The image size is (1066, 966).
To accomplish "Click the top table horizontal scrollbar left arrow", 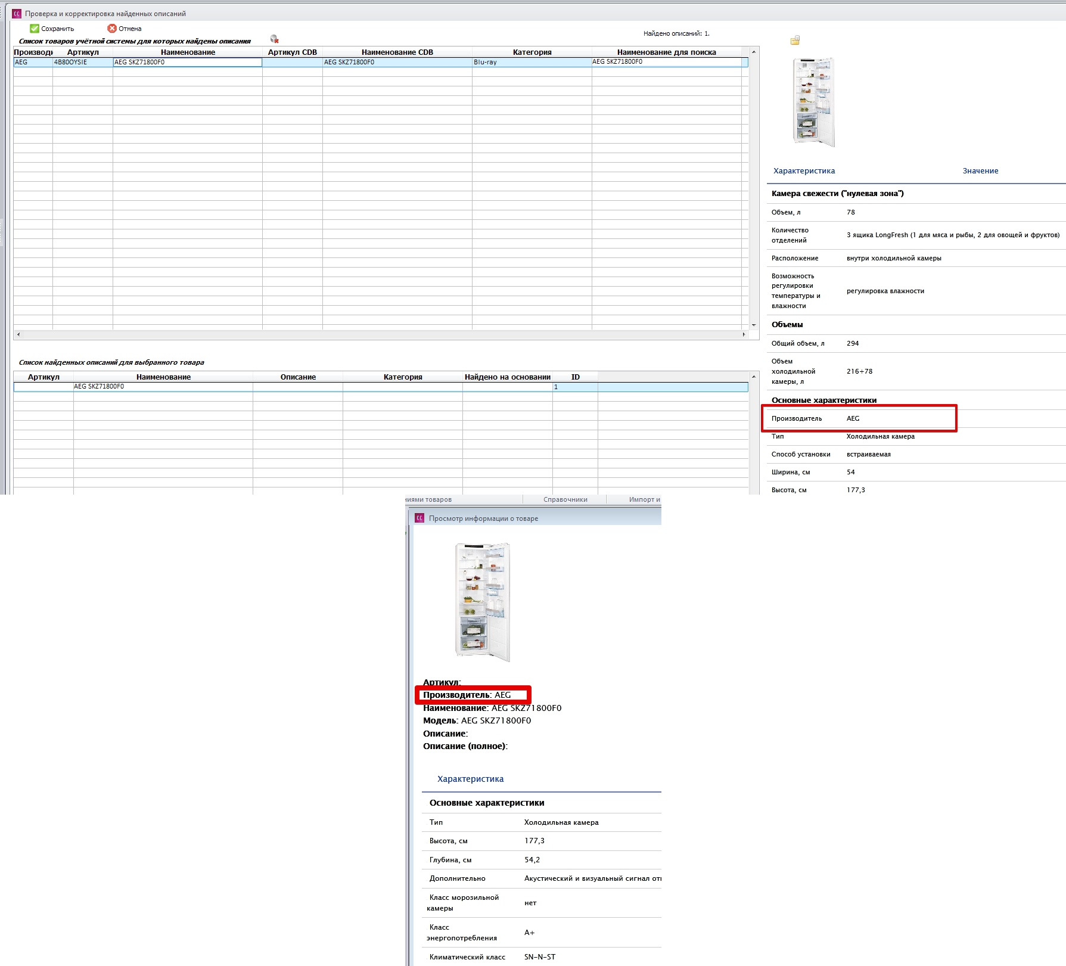I will coord(18,334).
